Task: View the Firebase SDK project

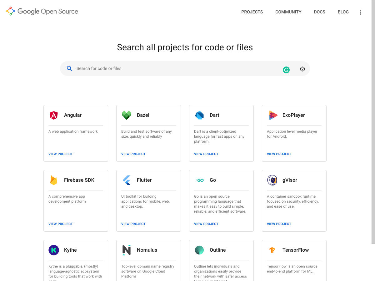Action: point(61,224)
